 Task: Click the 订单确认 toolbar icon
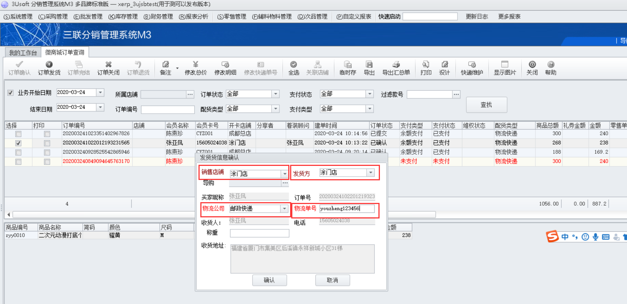(x=19, y=68)
